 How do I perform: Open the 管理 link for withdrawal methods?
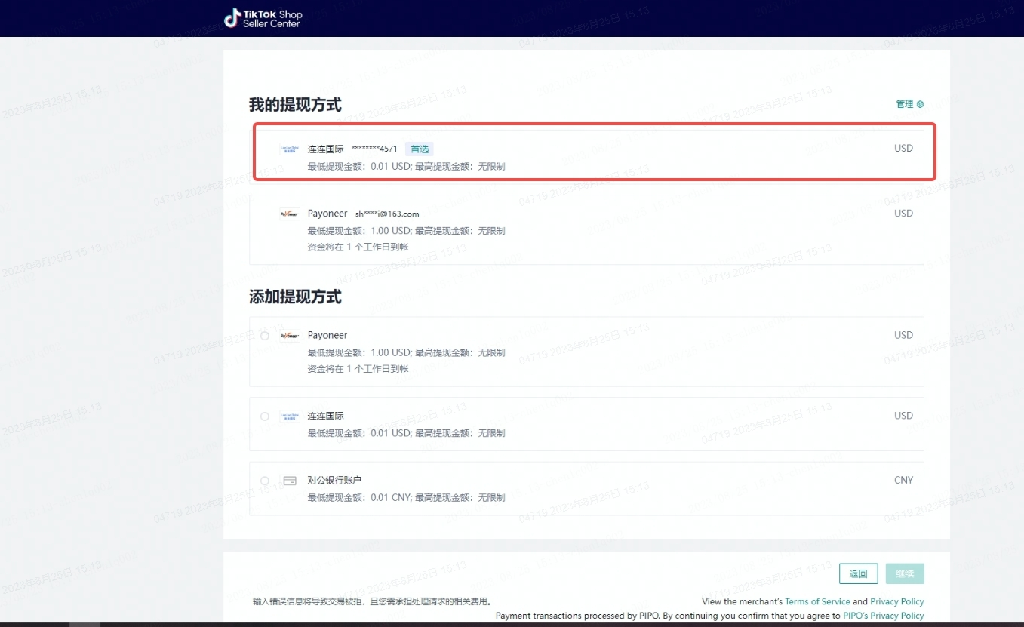coord(905,104)
